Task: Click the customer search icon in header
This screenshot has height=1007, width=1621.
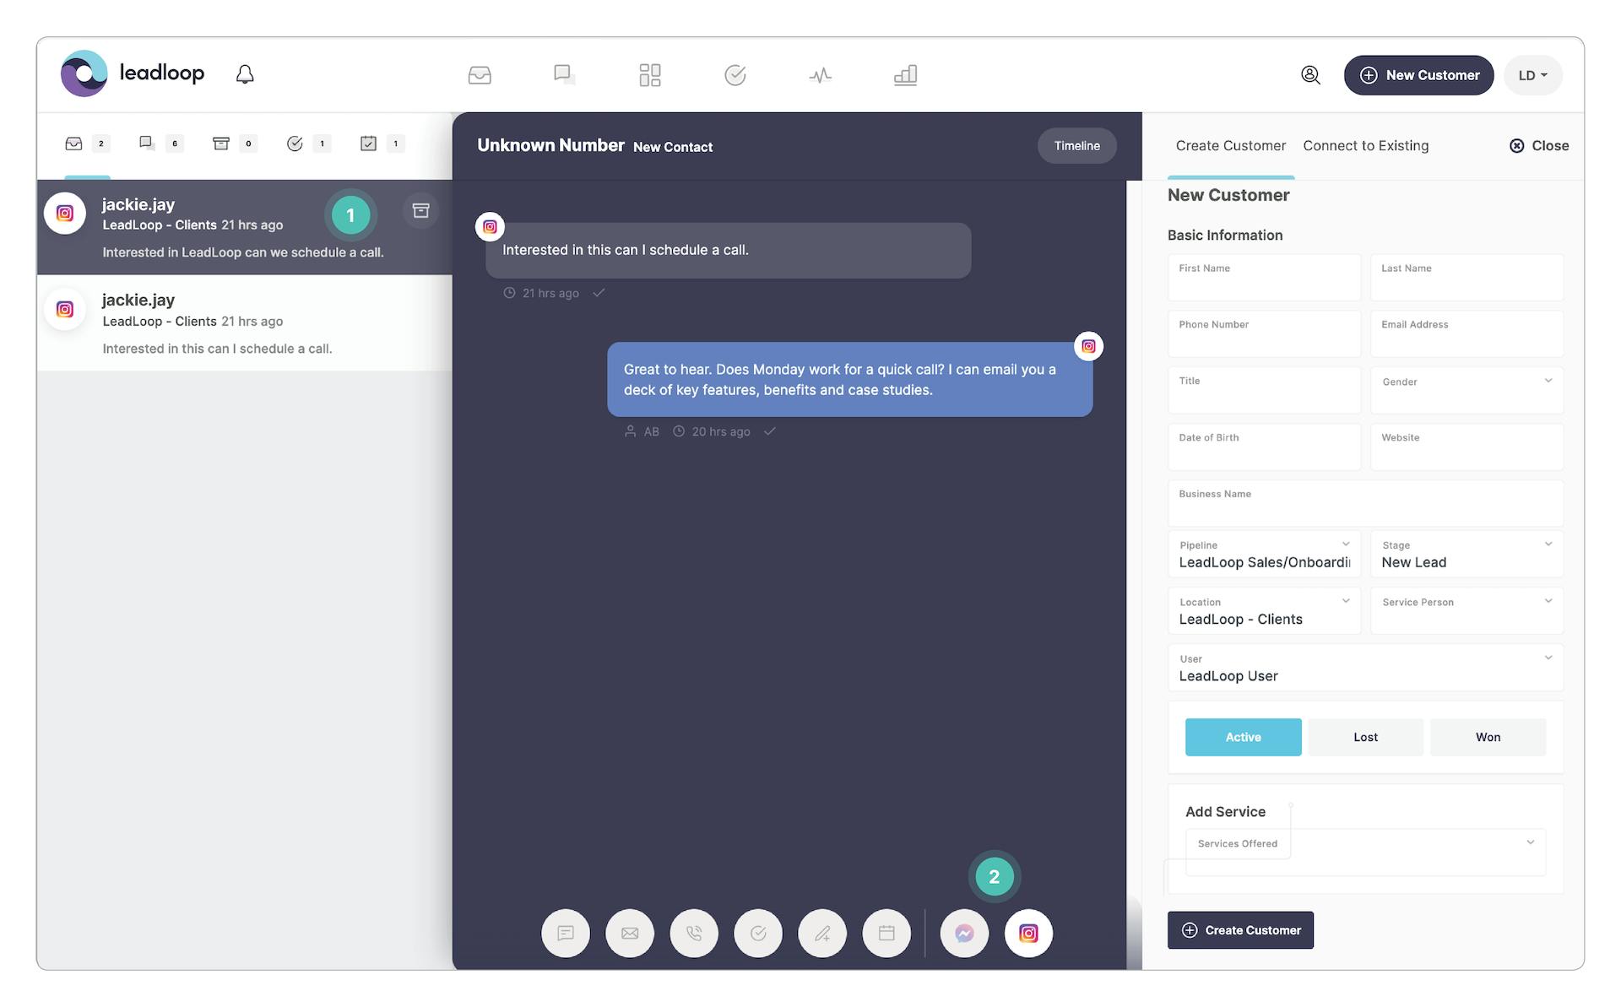Action: pos(1310,75)
